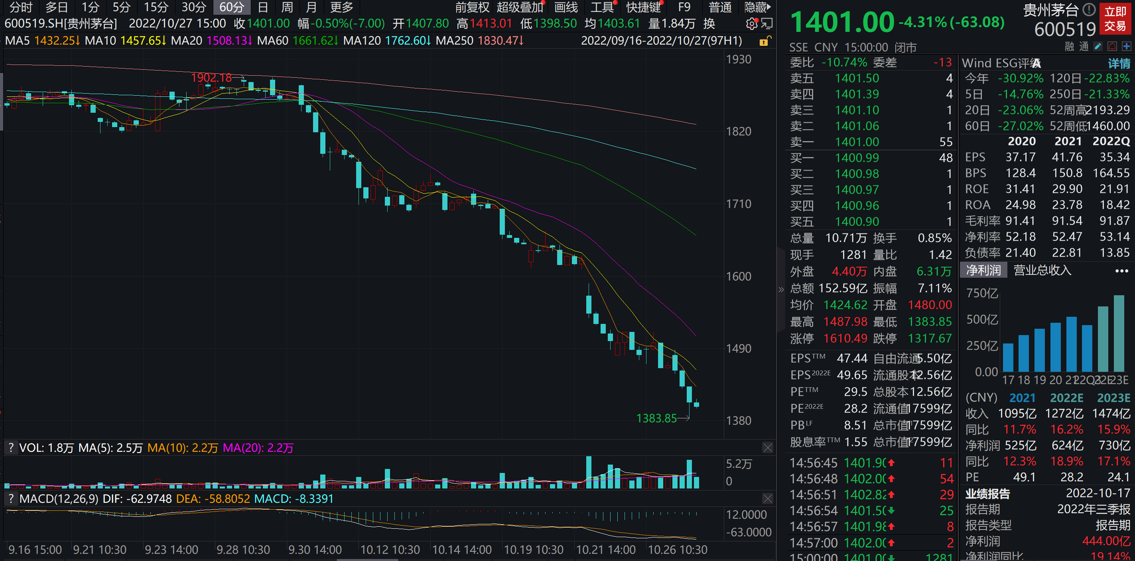
Task: Select the 9.30 14:00 timeline marker
Action: coord(315,550)
